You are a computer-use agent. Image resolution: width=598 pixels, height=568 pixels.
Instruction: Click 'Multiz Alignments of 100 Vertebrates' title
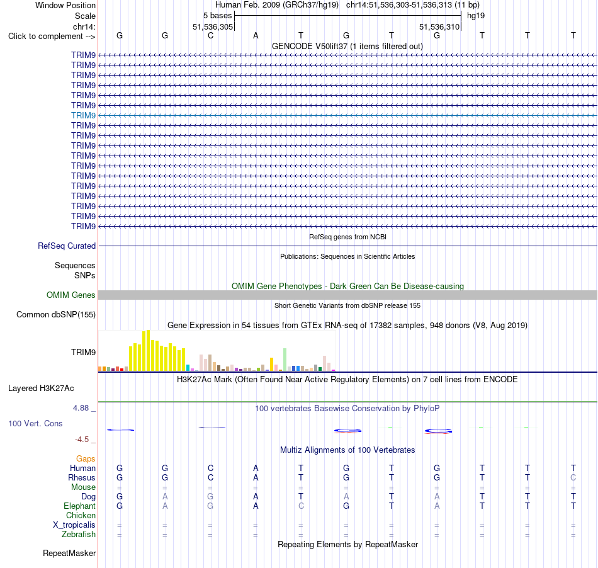click(x=347, y=450)
